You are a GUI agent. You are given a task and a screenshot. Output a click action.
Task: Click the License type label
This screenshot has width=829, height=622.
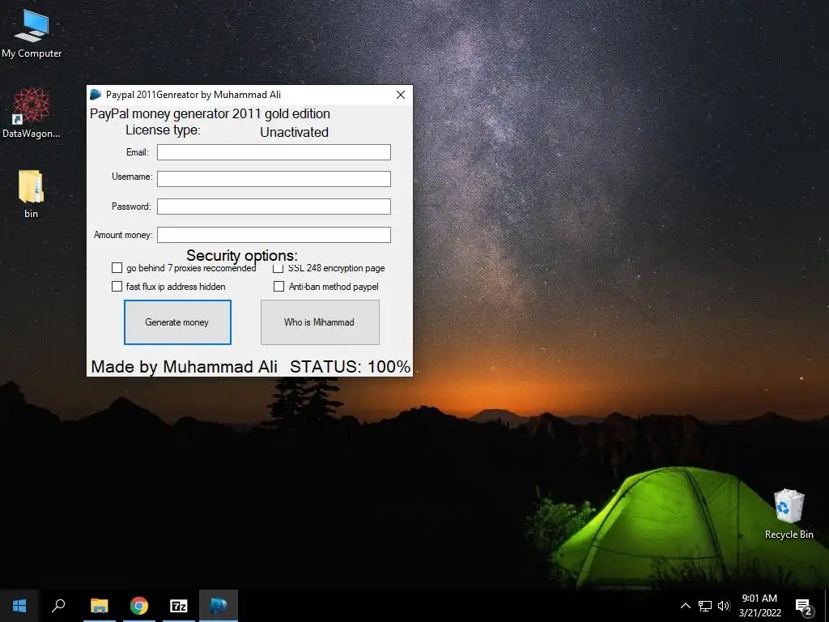163,130
